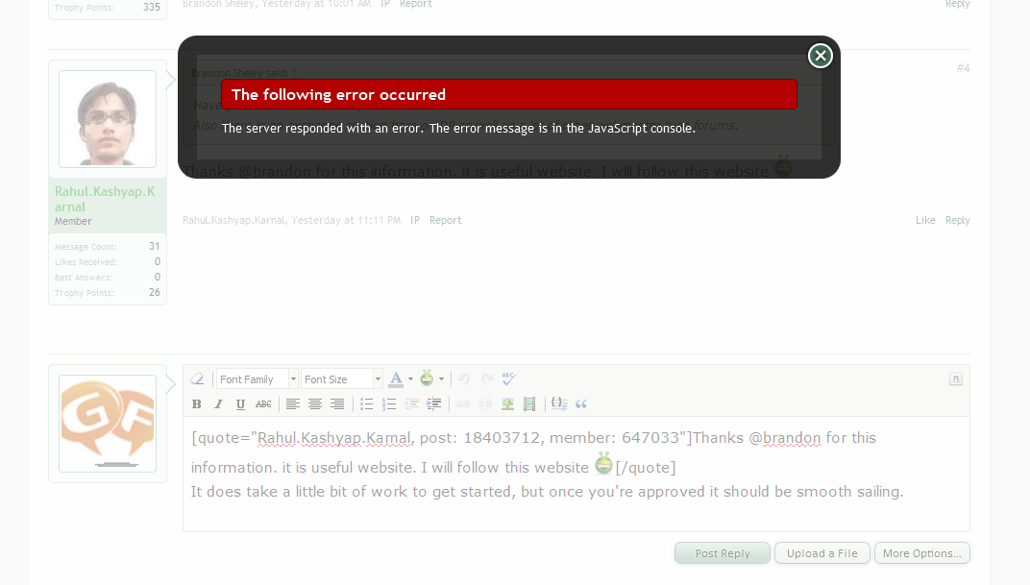
Task: Click the smilies face icon in toolbar
Action: point(427,378)
